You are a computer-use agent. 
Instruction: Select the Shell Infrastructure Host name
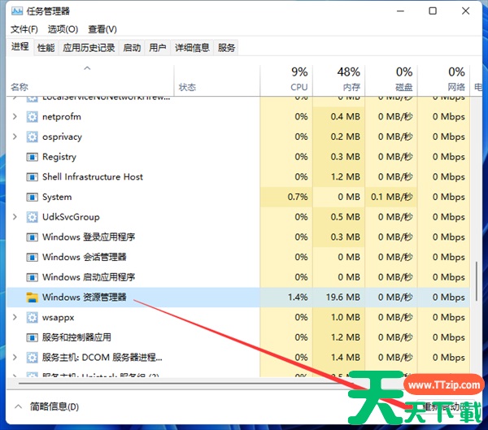pos(93,176)
